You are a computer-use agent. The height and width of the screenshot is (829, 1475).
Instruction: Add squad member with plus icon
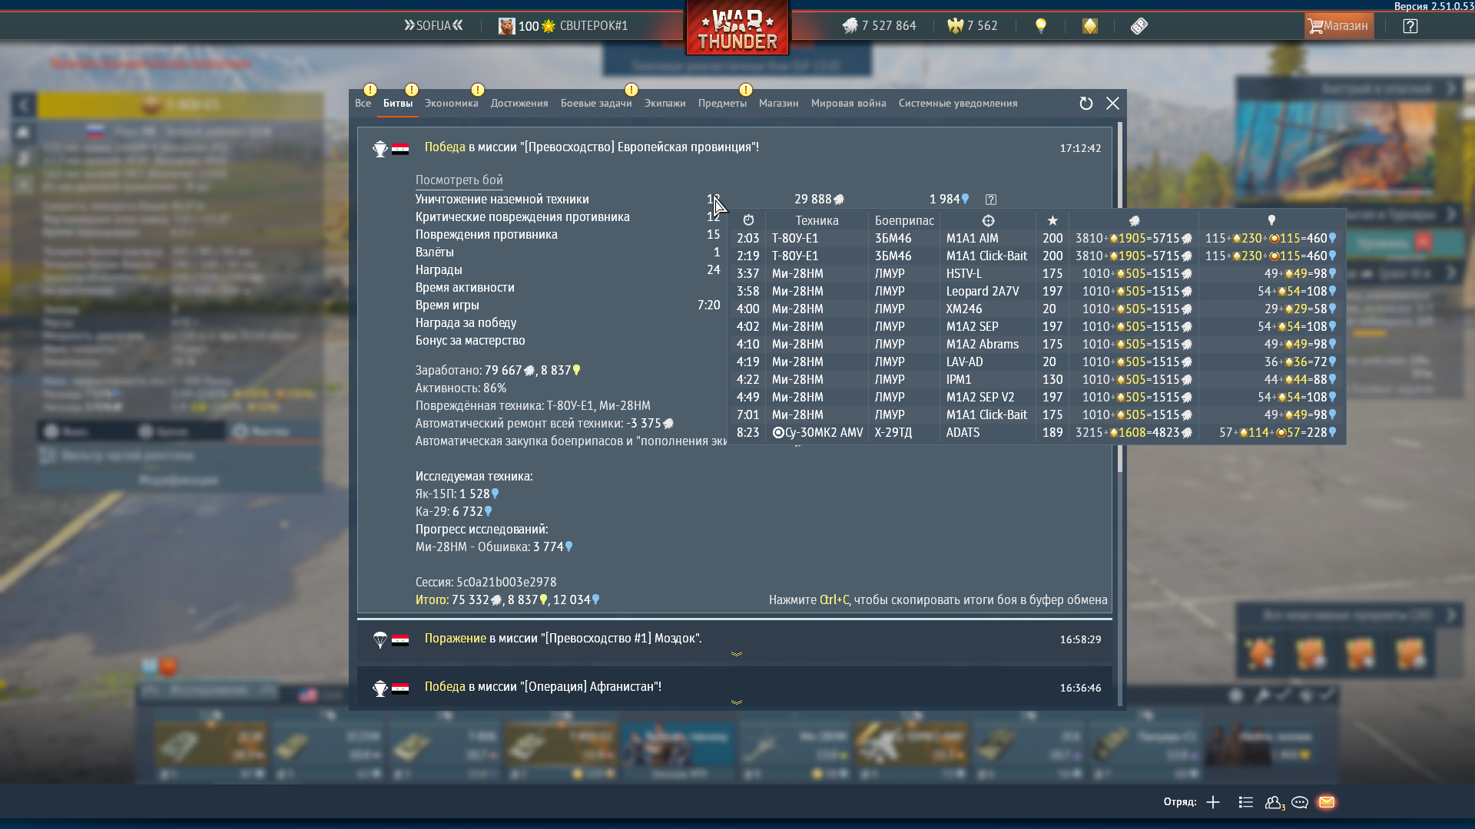click(1213, 802)
